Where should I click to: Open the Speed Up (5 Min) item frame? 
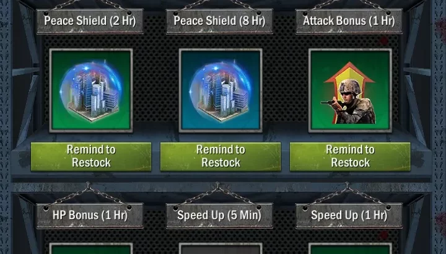[221, 248]
